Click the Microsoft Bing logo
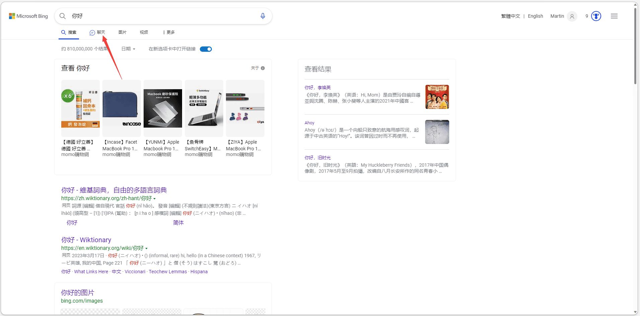Image resolution: width=640 pixels, height=316 pixels. [28, 16]
